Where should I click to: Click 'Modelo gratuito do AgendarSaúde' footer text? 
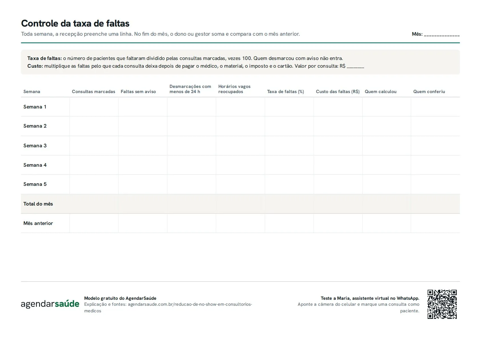pyautogui.click(x=120, y=298)
